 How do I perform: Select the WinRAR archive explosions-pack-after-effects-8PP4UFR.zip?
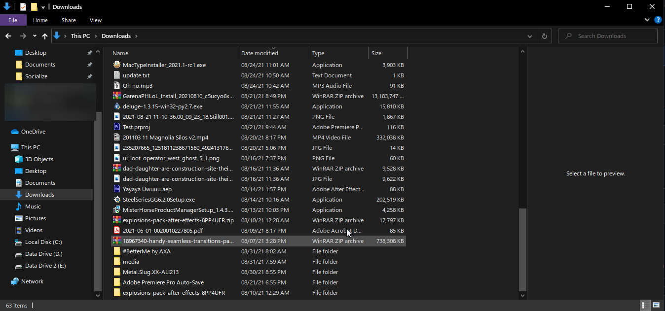click(x=178, y=220)
